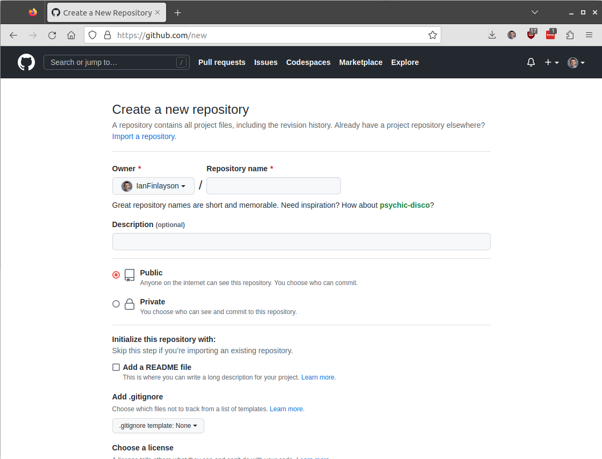
Task: Open the Firefox downloads icon
Action: (492, 35)
